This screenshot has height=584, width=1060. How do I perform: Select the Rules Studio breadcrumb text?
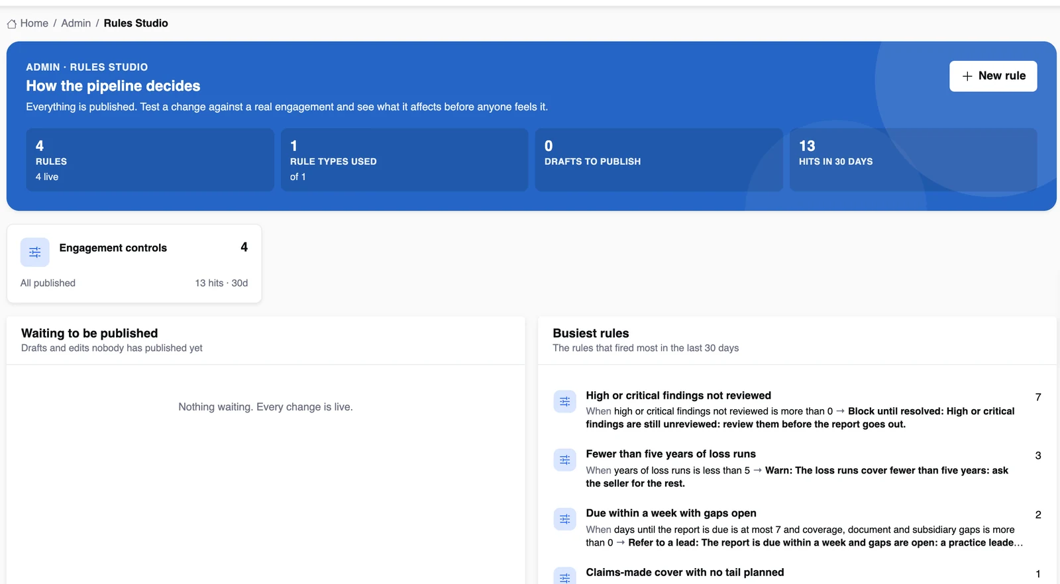[136, 23]
